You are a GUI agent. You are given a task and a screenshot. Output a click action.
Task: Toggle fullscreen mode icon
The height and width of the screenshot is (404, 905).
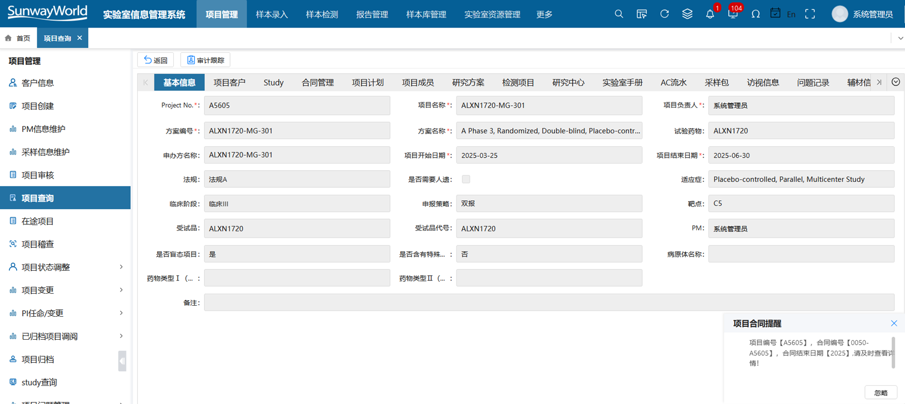810,14
